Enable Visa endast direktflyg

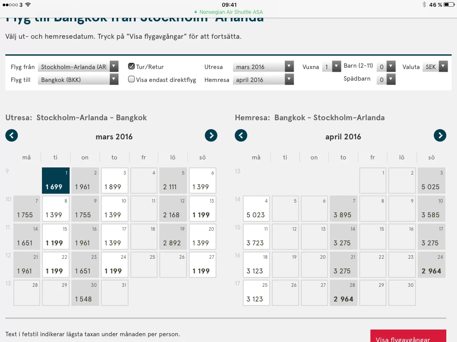tap(131, 79)
